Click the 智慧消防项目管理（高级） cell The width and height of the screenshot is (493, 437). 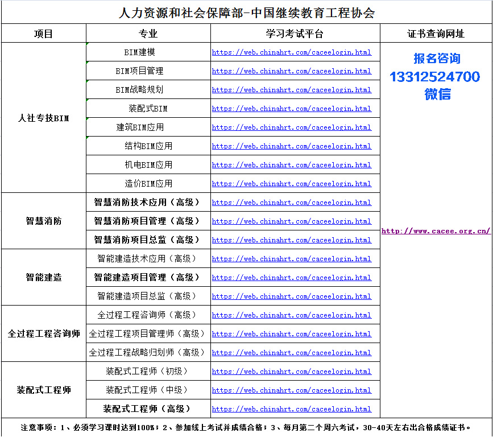tap(148, 221)
